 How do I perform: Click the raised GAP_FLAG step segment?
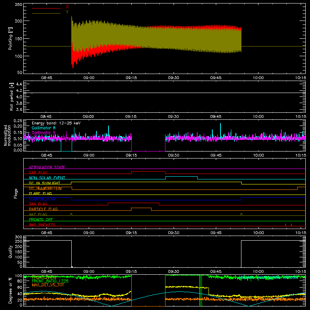148,171
